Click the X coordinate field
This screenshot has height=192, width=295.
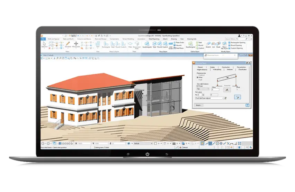tap(84, 143)
